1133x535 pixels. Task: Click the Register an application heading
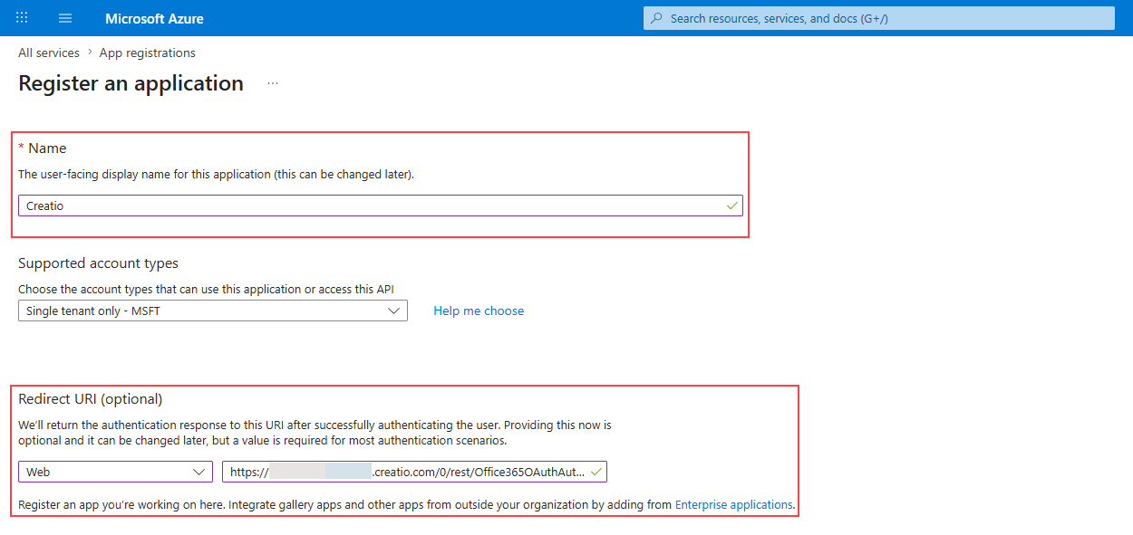(x=131, y=83)
